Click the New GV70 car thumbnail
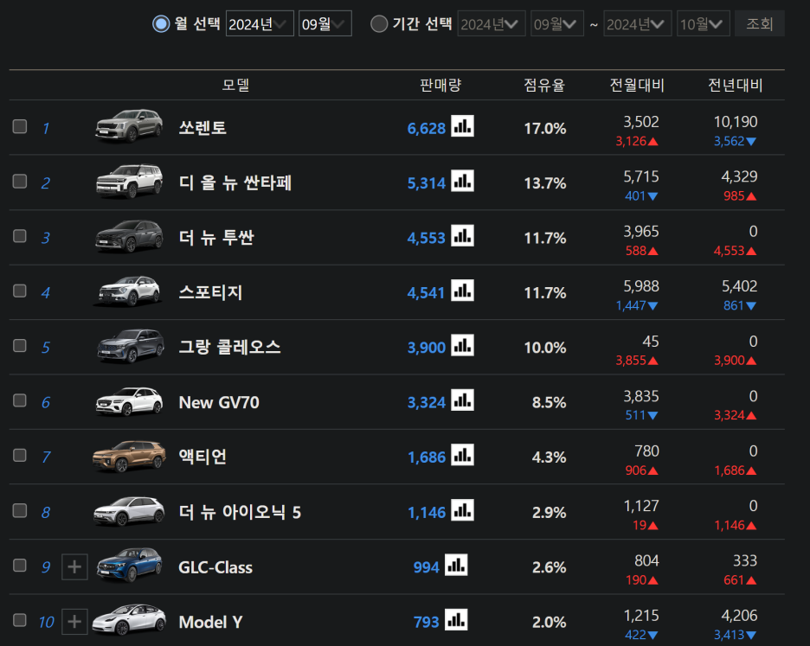The height and width of the screenshot is (646, 810). pos(129,400)
